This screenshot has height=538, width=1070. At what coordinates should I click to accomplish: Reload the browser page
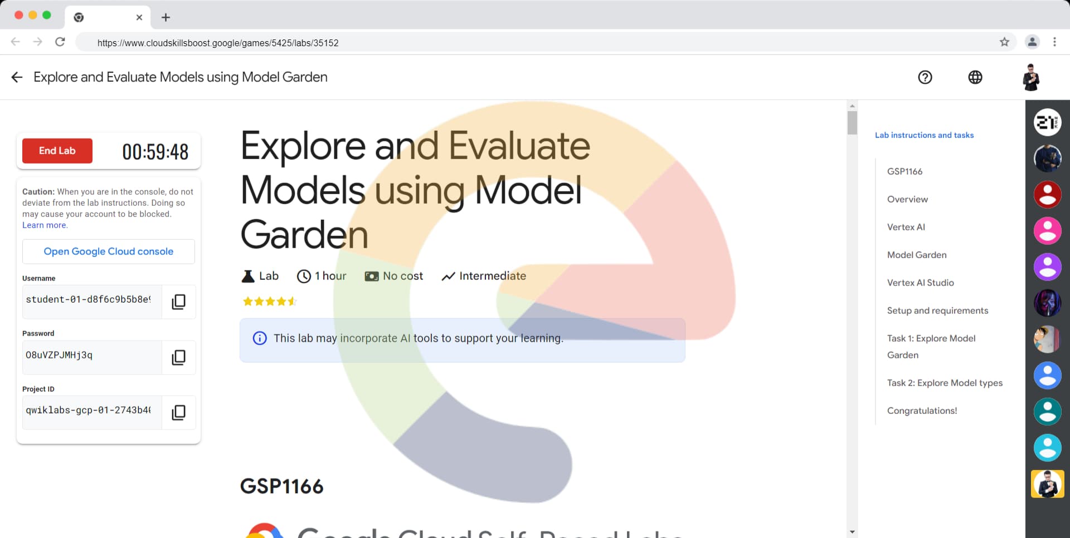(x=60, y=42)
